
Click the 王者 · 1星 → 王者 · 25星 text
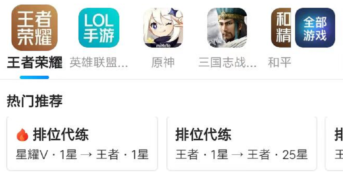click(x=242, y=154)
